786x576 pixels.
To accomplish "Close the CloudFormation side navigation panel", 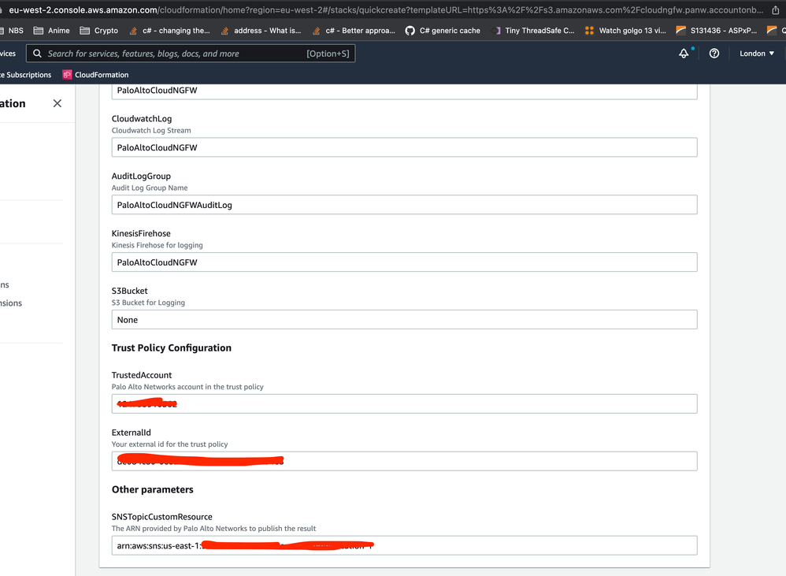I will 57,103.
